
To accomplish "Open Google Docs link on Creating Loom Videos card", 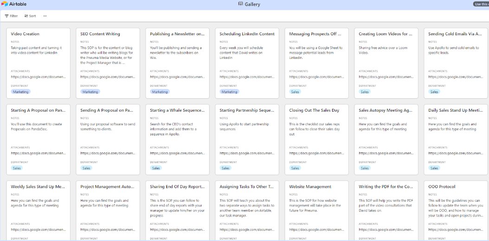I will click(386, 77).
